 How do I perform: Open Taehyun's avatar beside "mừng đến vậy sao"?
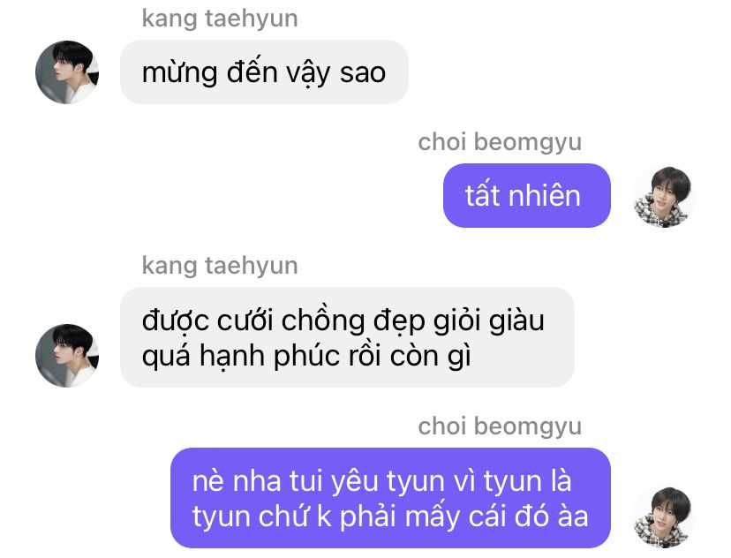tap(67, 72)
